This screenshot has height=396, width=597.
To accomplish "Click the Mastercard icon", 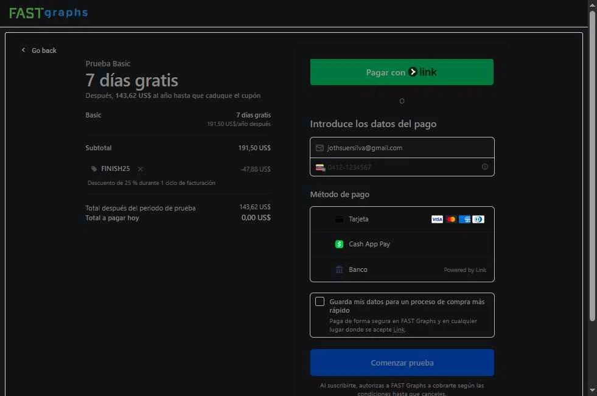I will click(x=451, y=219).
